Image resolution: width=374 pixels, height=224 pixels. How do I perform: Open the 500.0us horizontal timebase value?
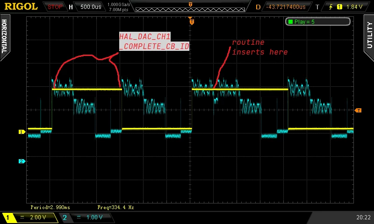pyautogui.click(x=91, y=7)
